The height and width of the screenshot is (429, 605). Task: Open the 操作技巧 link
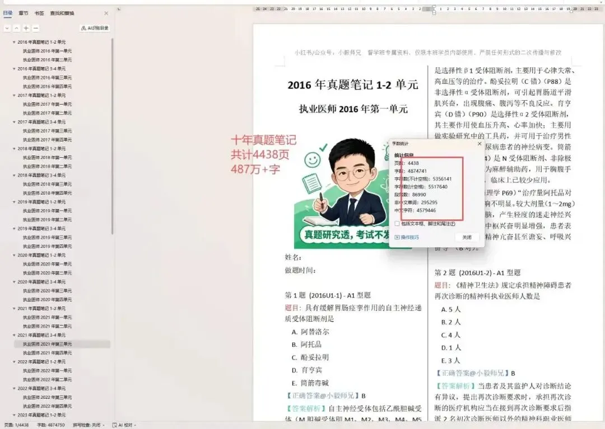tap(409, 237)
